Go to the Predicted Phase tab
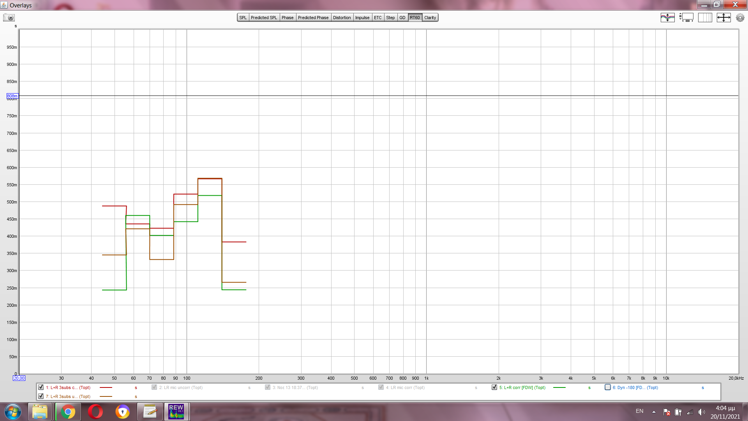This screenshot has width=748, height=421. click(x=313, y=18)
